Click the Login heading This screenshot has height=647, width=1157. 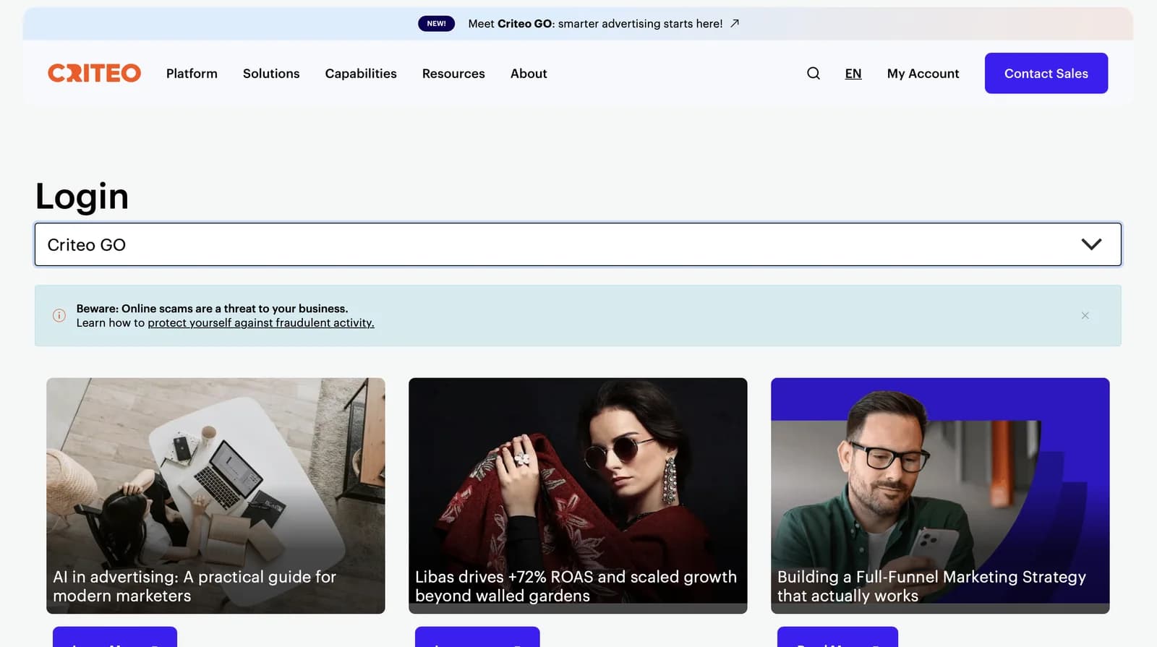click(x=82, y=197)
